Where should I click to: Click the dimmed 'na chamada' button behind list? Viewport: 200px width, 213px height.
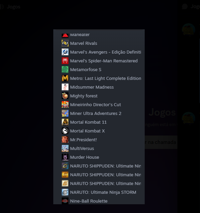click(161, 142)
